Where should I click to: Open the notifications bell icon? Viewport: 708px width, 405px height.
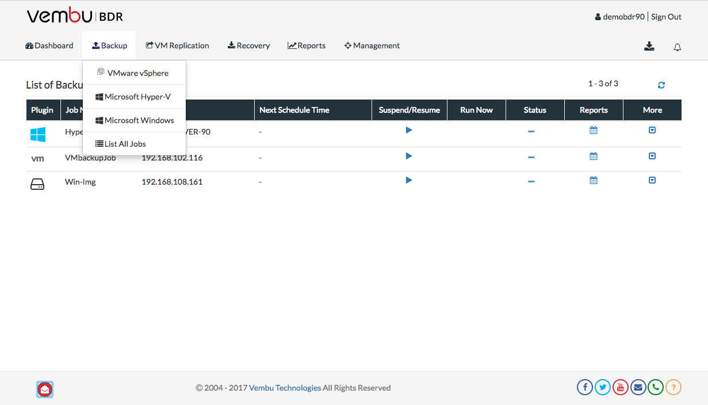(678, 47)
